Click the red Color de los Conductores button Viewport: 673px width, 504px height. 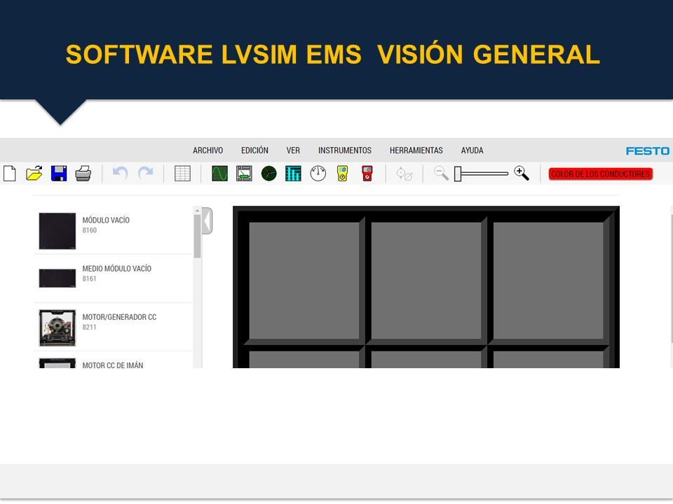pyautogui.click(x=601, y=174)
